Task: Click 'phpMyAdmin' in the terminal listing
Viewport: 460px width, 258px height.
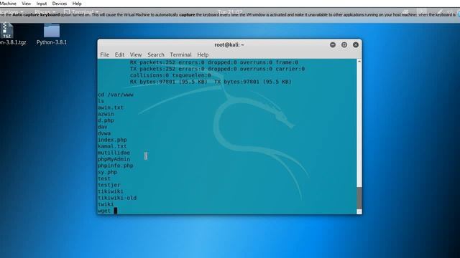Action: point(114,159)
